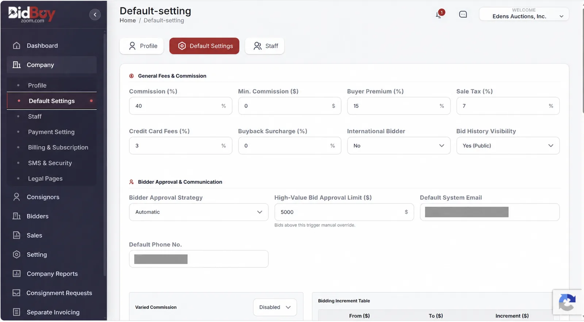
Task: Click the Default Phone No. field
Action: [199, 259]
